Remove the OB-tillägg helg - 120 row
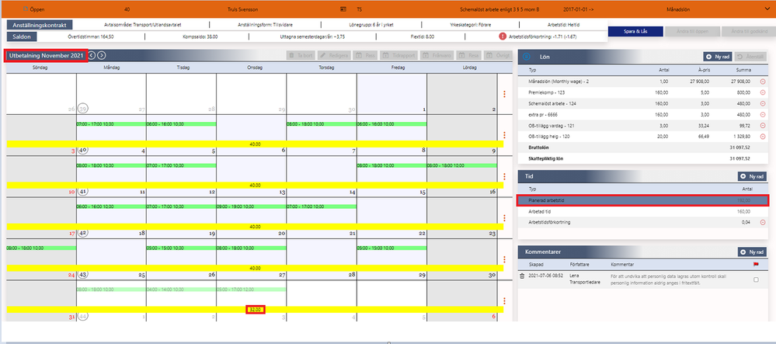Image resolution: width=776 pixels, height=344 pixels. [763, 136]
